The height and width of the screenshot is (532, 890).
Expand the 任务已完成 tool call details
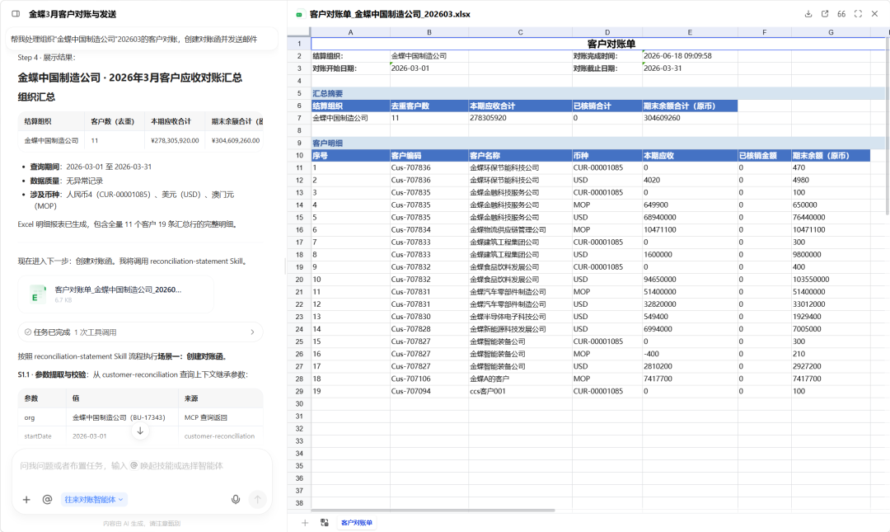click(x=140, y=332)
